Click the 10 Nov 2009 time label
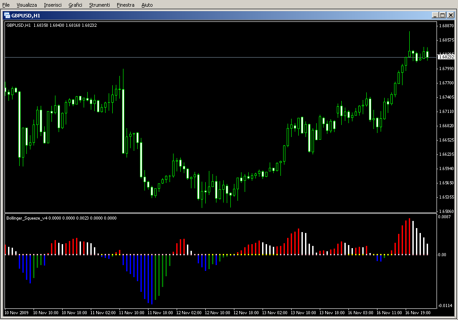 pos(17,313)
